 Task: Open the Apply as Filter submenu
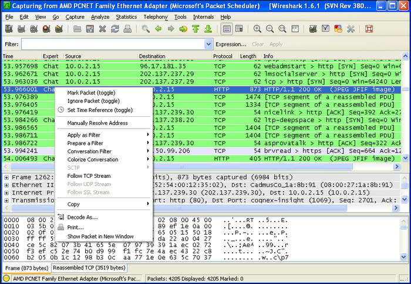[103, 135]
